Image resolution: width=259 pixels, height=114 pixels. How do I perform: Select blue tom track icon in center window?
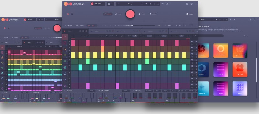click(65, 74)
